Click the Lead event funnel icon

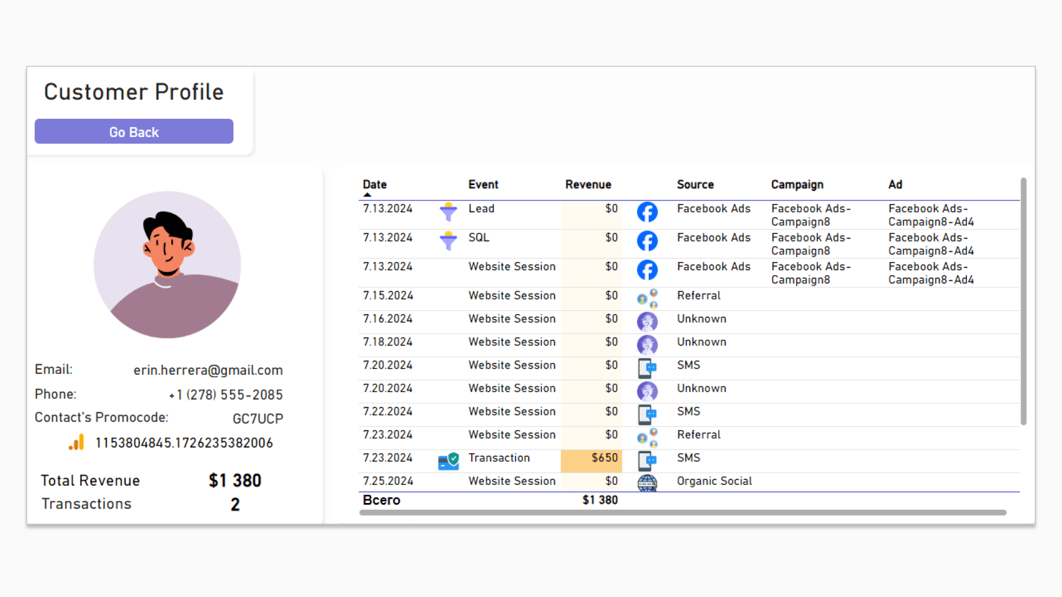(x=448, y=212)
